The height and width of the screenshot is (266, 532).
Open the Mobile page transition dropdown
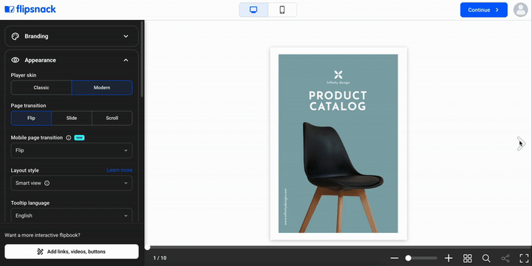[x=72, y=150]
